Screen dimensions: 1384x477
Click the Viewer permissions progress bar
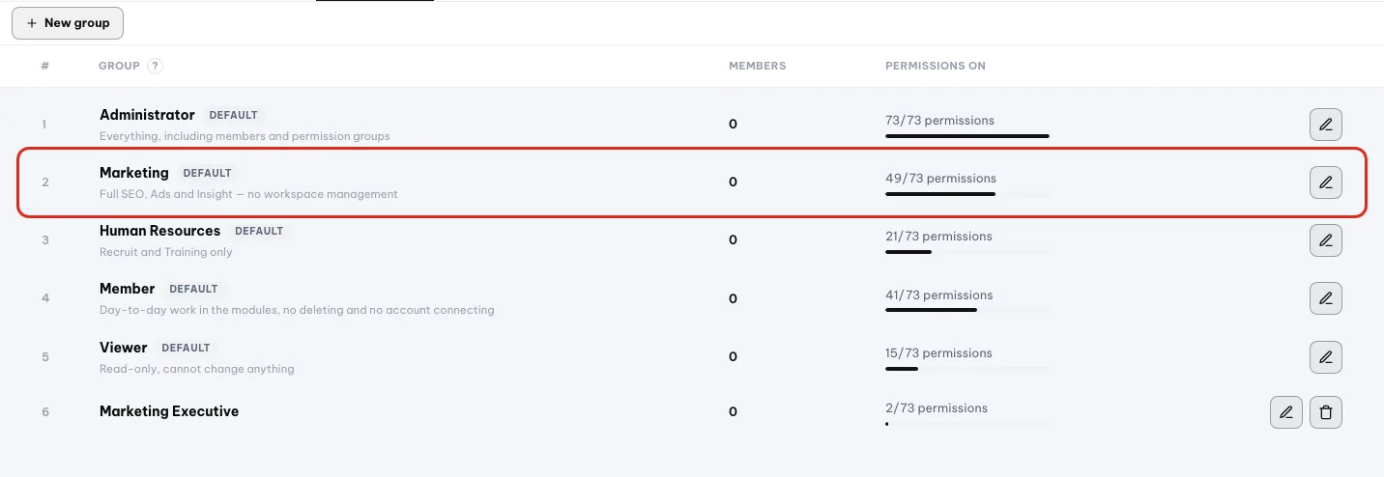[967, 369]
